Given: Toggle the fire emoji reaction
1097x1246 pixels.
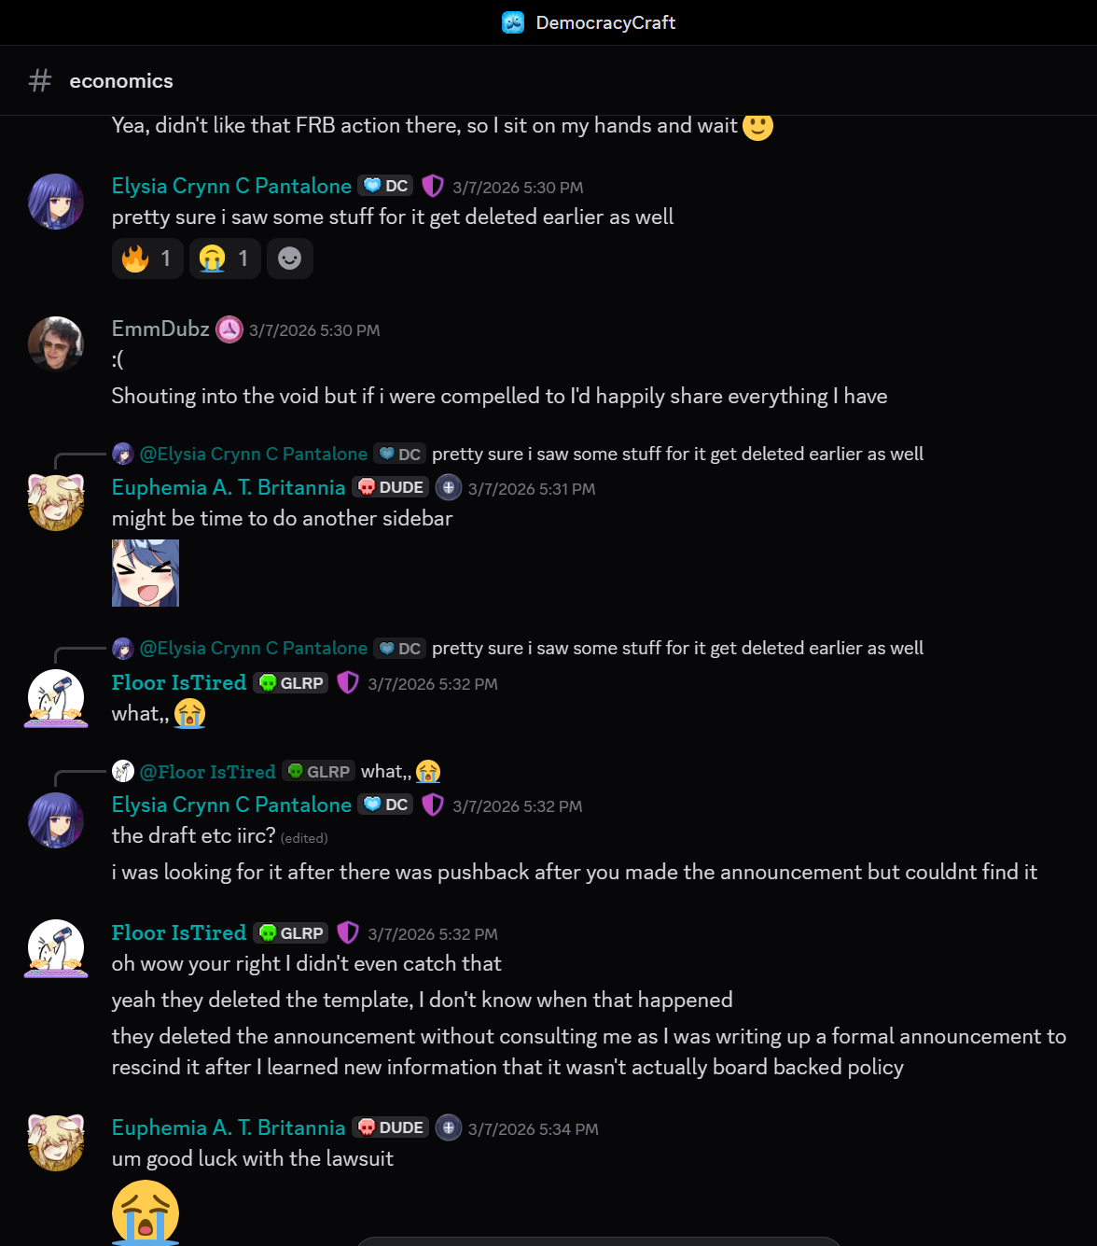Looking at the screenshot, I should [148, 259].
